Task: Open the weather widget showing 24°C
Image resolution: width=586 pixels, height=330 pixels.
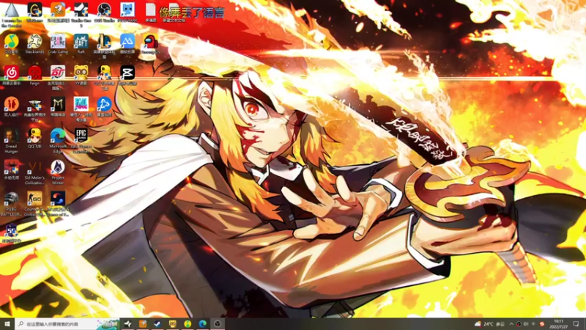Action: point(490,324)
